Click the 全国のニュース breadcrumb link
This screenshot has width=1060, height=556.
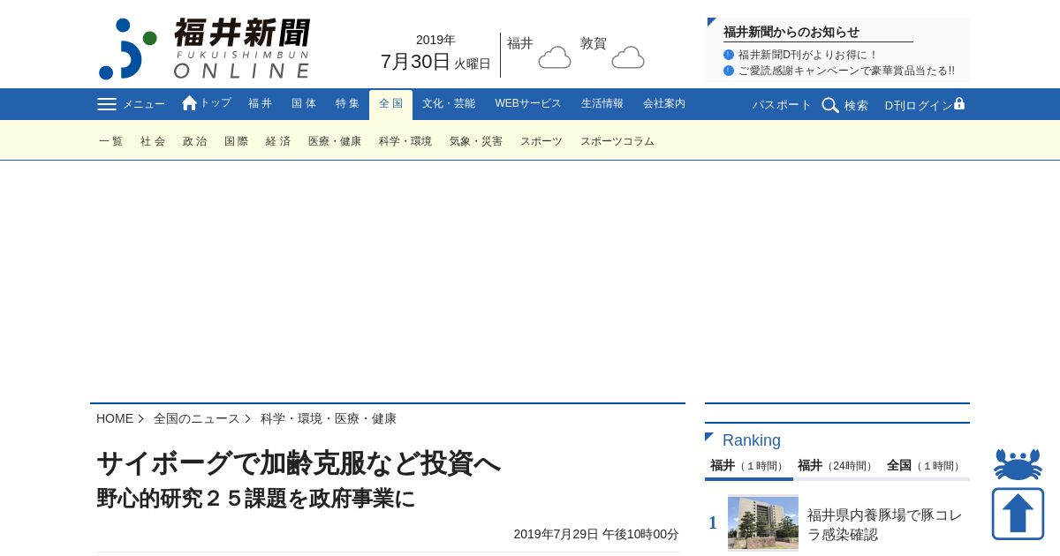[197, 418]
